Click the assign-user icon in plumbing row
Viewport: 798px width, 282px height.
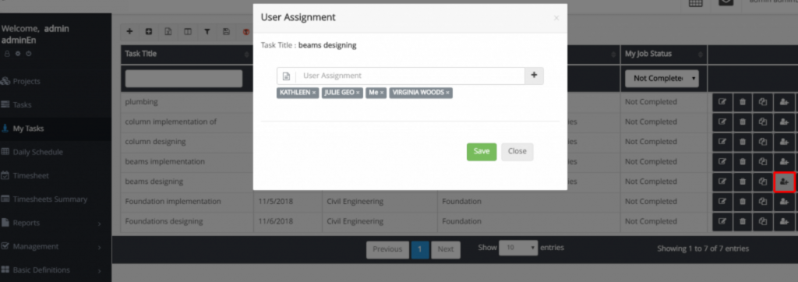pyautogui.click(x=784, y=102)
